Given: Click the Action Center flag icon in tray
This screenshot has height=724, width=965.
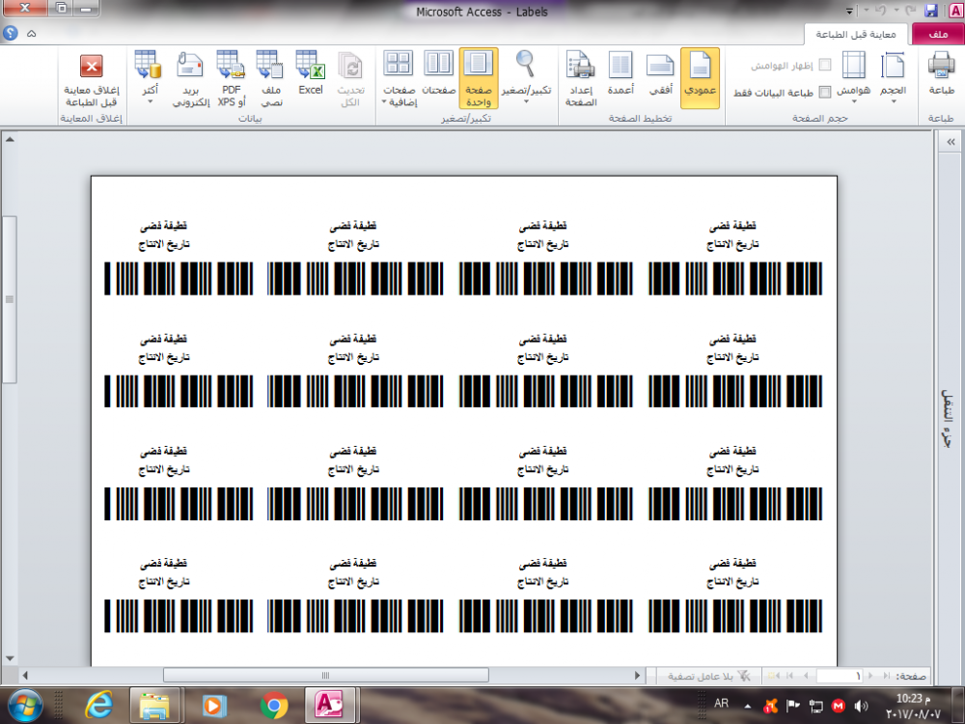Looking at the screenshot, I should (x=792, y=706).
